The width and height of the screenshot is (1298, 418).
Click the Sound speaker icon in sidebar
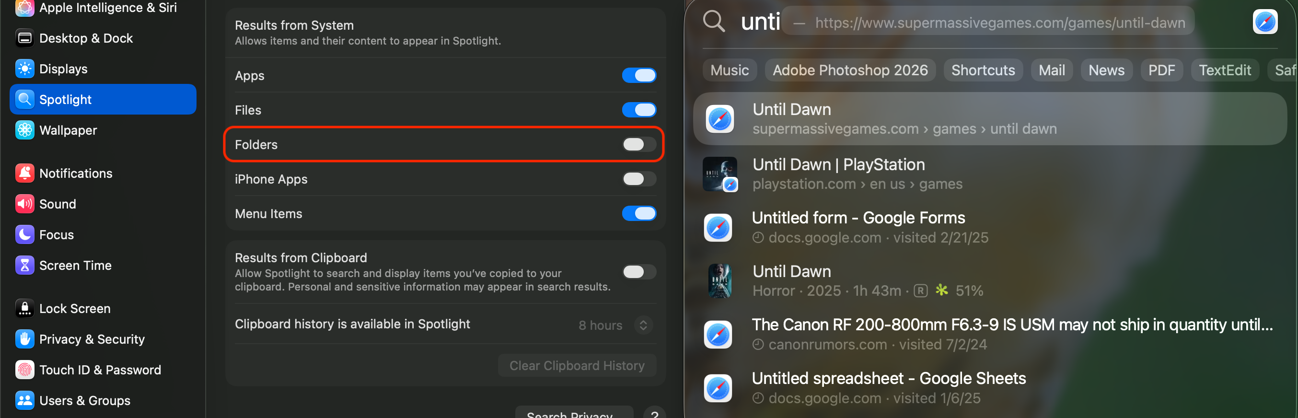pyautogui.click(x=25, y=204)
